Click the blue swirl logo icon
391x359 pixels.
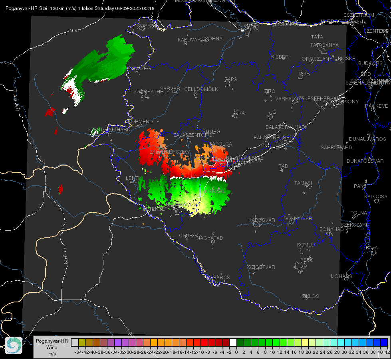pos(14,345)
